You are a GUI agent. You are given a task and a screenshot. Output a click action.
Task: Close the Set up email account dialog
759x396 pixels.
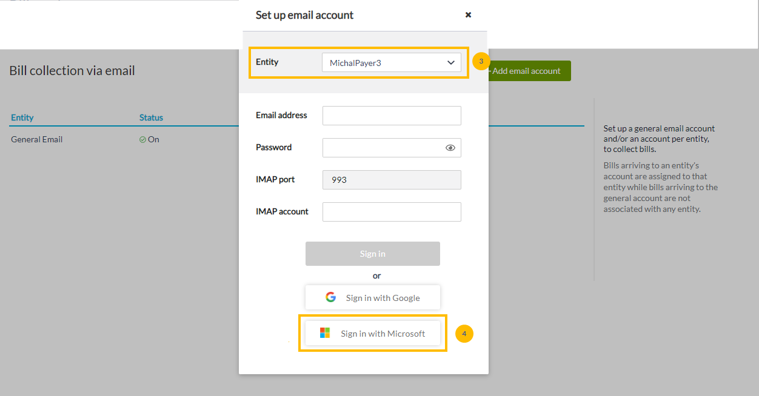468,15
